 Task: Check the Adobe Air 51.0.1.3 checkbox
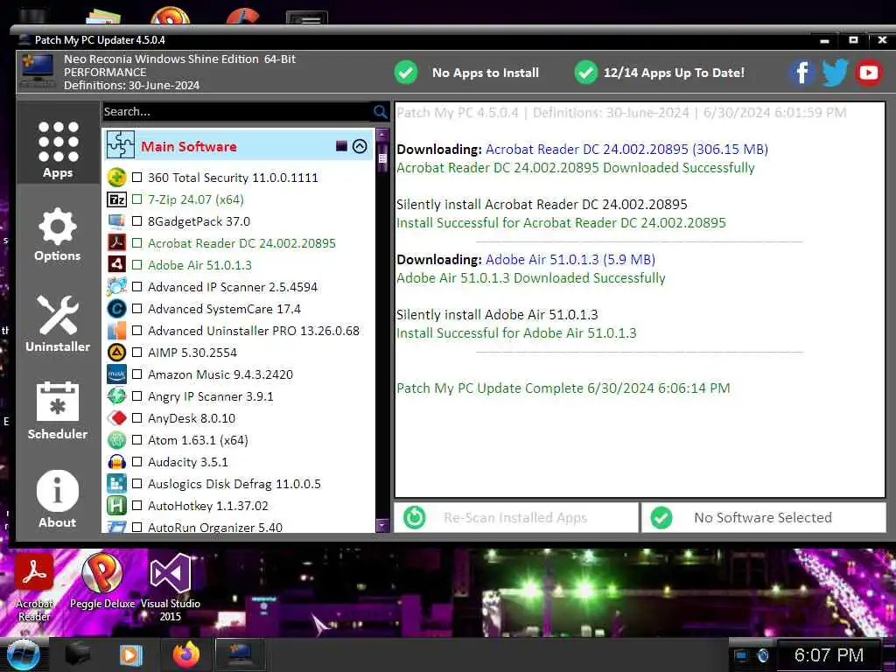coord(137,264)
